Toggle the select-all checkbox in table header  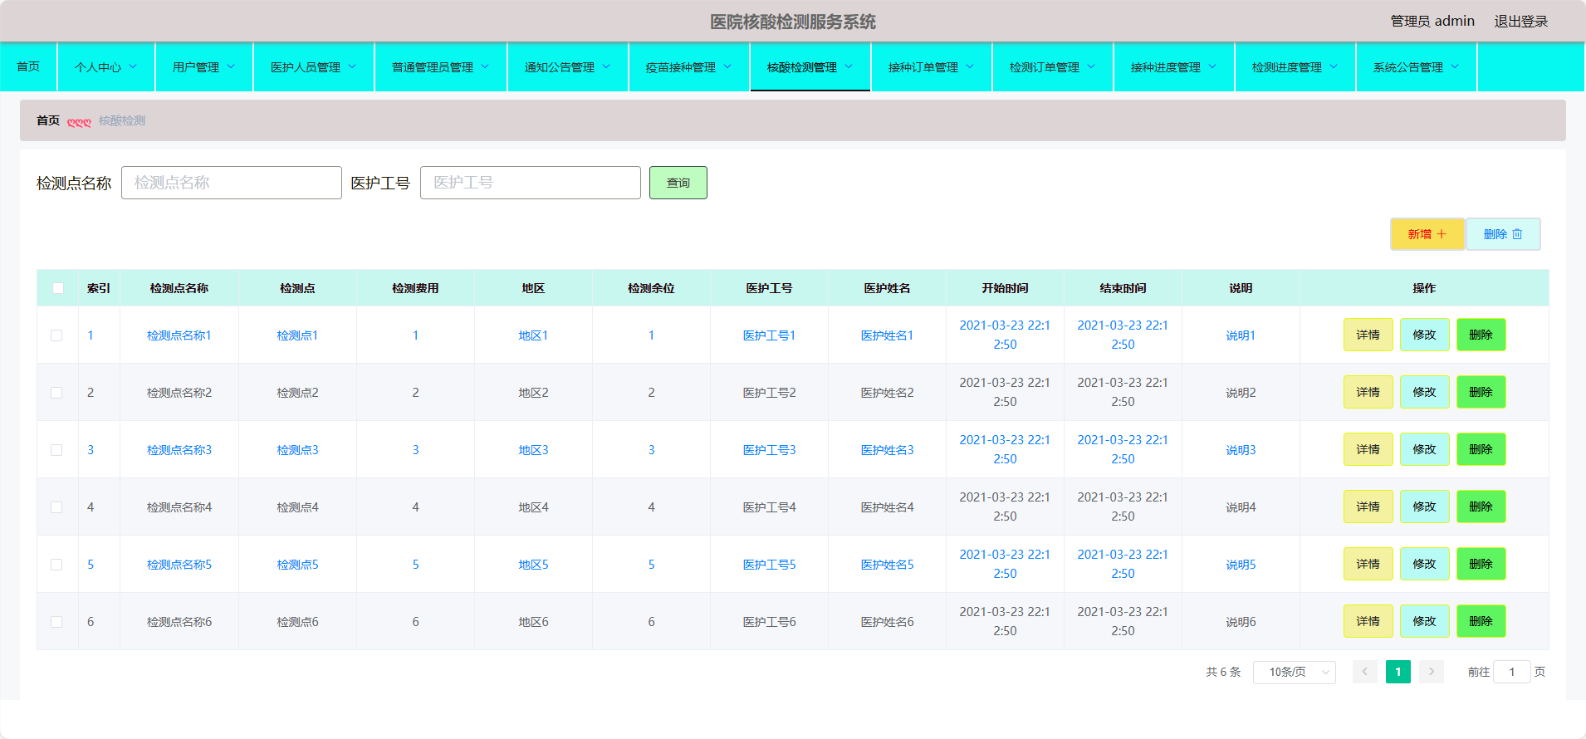click(x=57, y=288)
